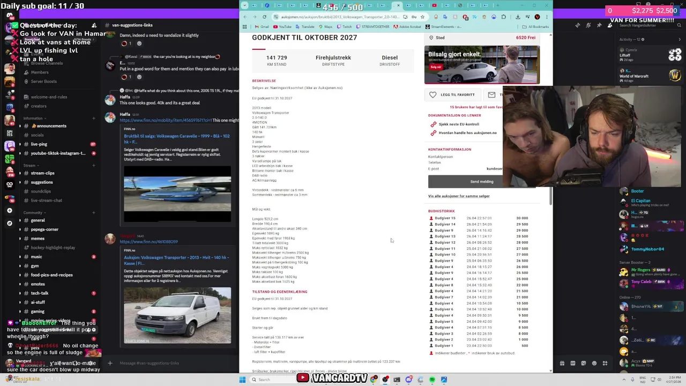
Task: Click the Send melding button
Action: [481, 182]
